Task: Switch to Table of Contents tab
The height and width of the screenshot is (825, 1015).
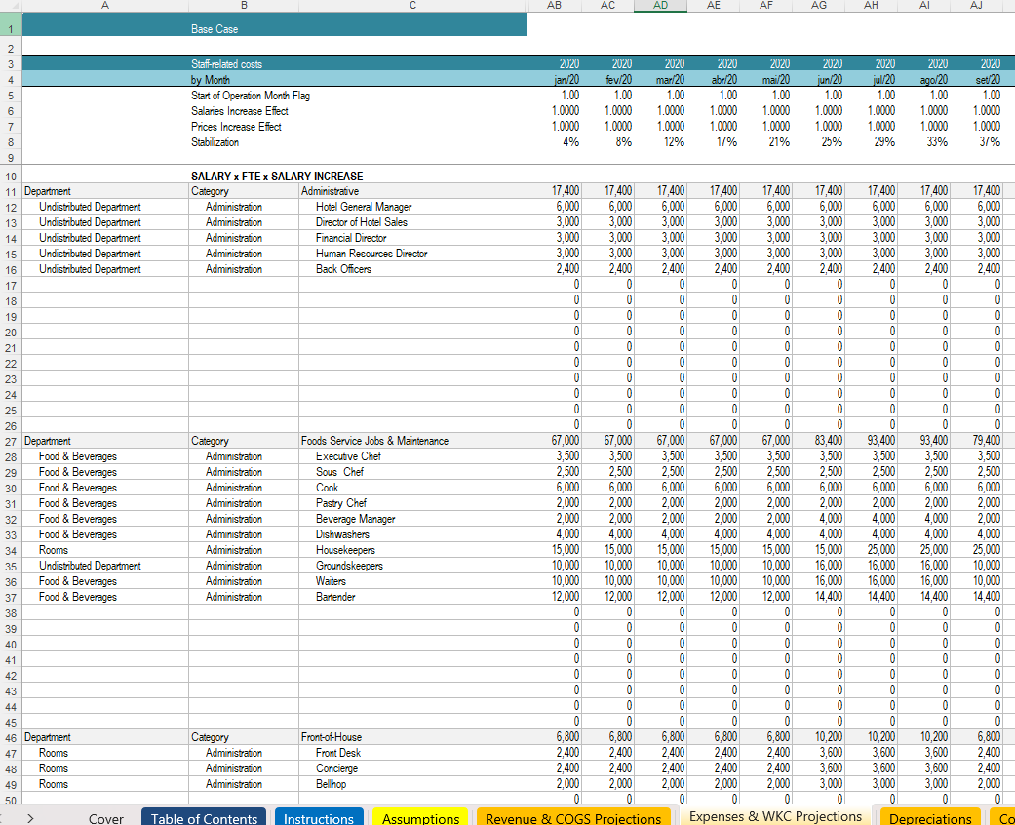Action: pos(204,818)
